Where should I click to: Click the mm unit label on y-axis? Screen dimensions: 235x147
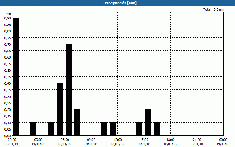[x=9, y=14]
